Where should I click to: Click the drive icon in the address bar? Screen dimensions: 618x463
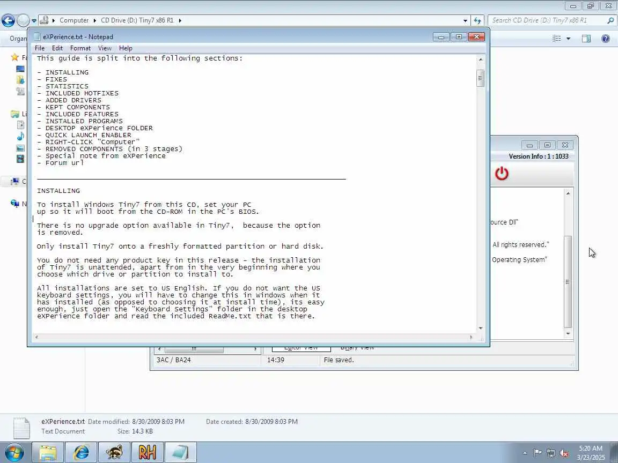pos(44,20)
